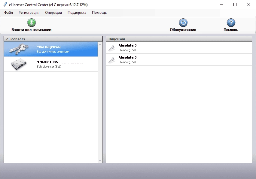
Task: Click the eLicenser app icon in title bar
Action: [5, 5]
